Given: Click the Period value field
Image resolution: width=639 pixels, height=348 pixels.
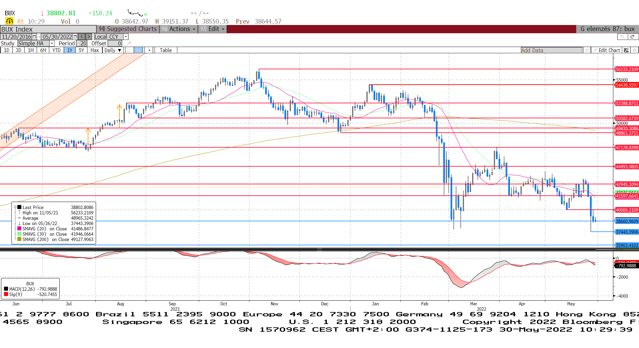Looking at the screenshot, I should point(82,43).
